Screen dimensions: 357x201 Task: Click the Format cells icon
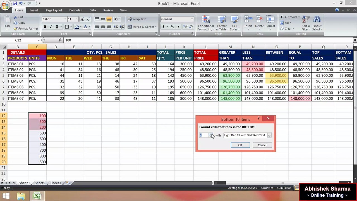[x=270, y=19]
